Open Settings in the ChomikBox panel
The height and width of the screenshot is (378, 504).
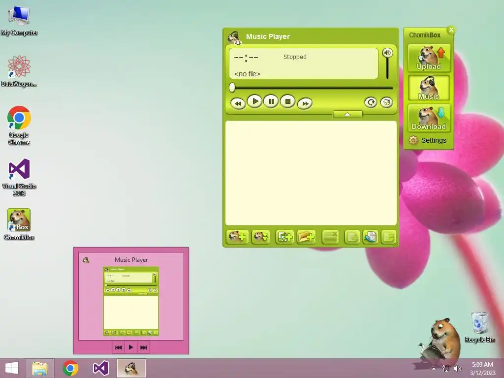tap(428, 140)
